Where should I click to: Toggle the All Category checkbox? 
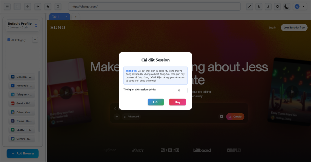pos(9,40)
